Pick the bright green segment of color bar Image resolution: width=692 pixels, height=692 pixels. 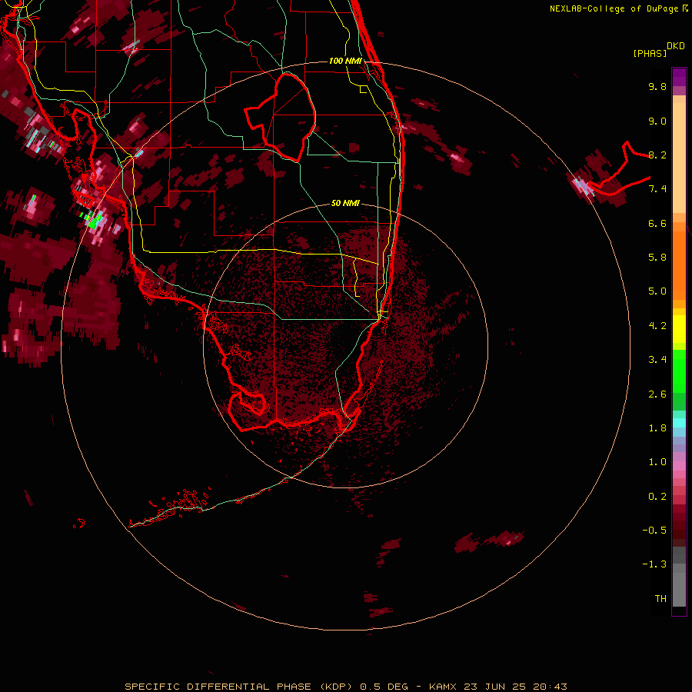point(679,371)
